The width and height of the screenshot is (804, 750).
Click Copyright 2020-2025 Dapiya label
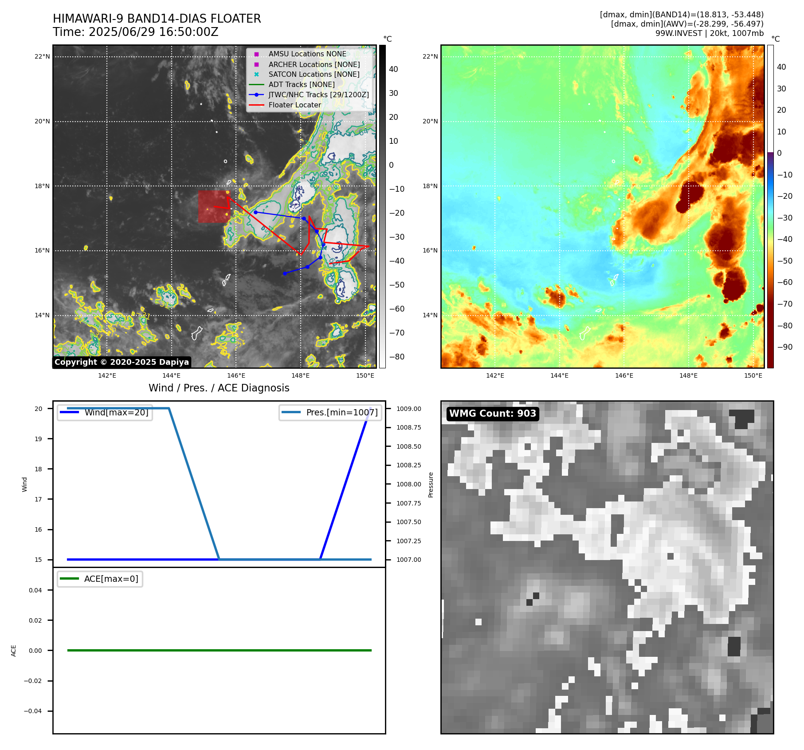122,362
